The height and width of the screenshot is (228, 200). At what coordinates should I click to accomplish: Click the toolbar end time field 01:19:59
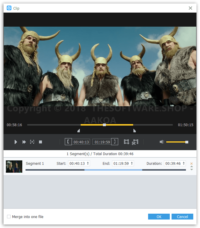[x=102, y=142]
